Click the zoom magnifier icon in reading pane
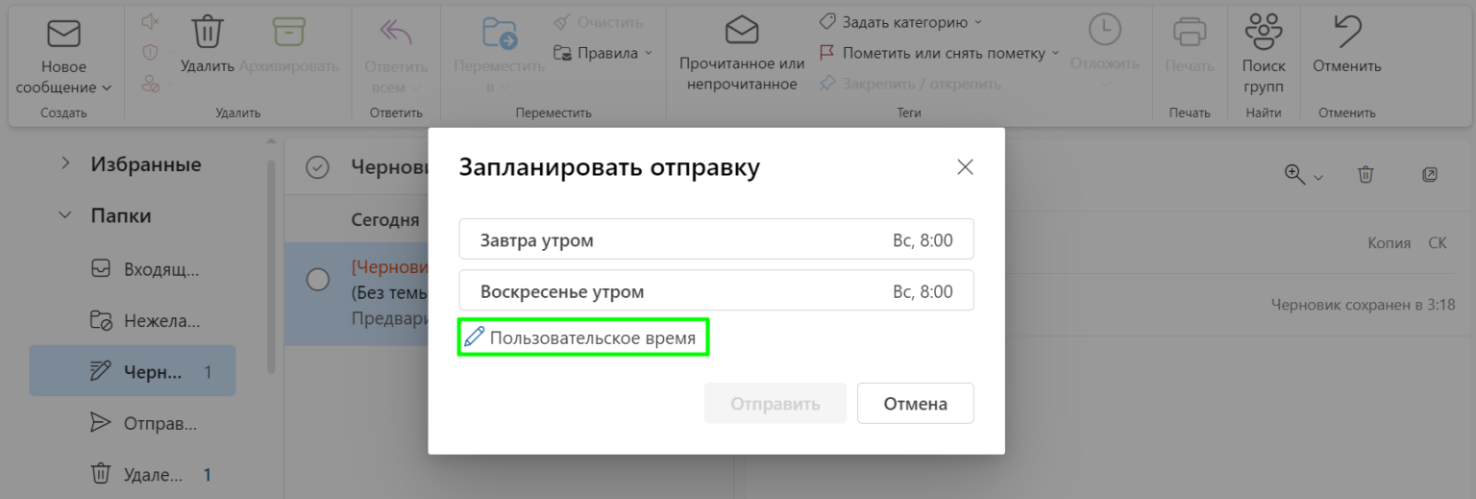1476x499 pixels. (1295, 174)
